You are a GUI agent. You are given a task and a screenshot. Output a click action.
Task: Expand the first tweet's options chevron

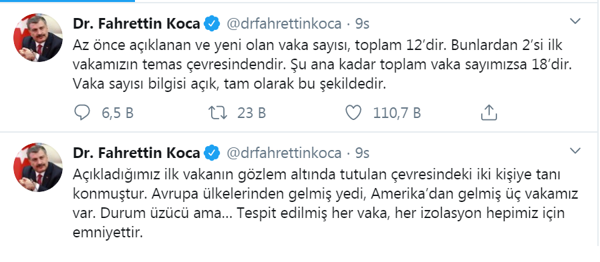(575, 21)
